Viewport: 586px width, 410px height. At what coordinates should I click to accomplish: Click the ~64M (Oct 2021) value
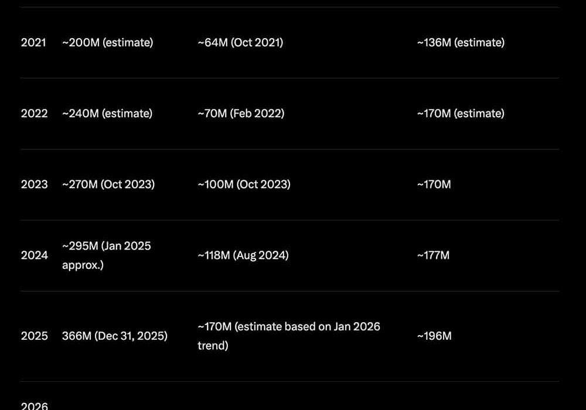pos(240,43)
